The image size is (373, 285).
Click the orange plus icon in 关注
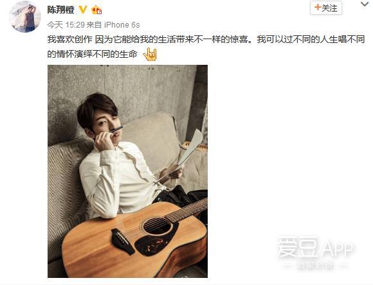point(317,7)
